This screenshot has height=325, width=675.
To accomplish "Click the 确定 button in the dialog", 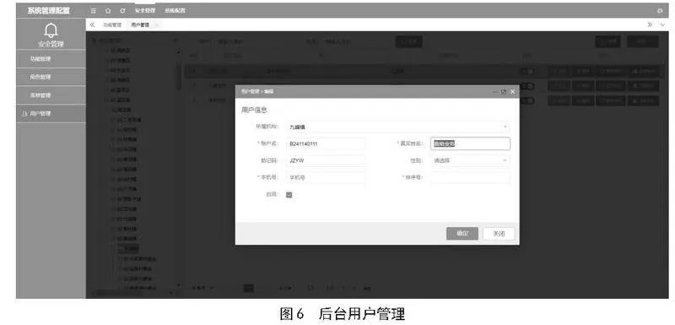I will pyautogui.click(x=462, y=233).
